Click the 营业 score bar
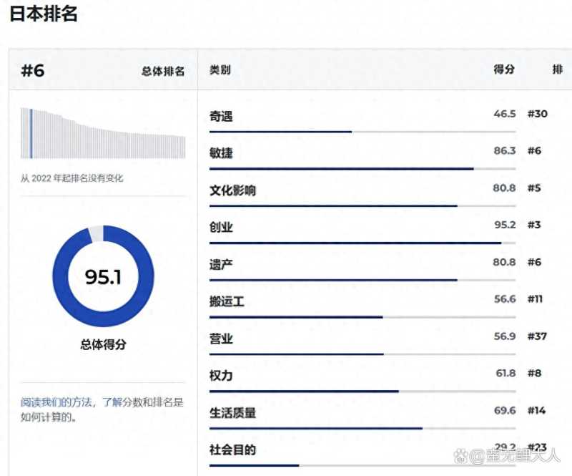 click(x=362, y=354)
